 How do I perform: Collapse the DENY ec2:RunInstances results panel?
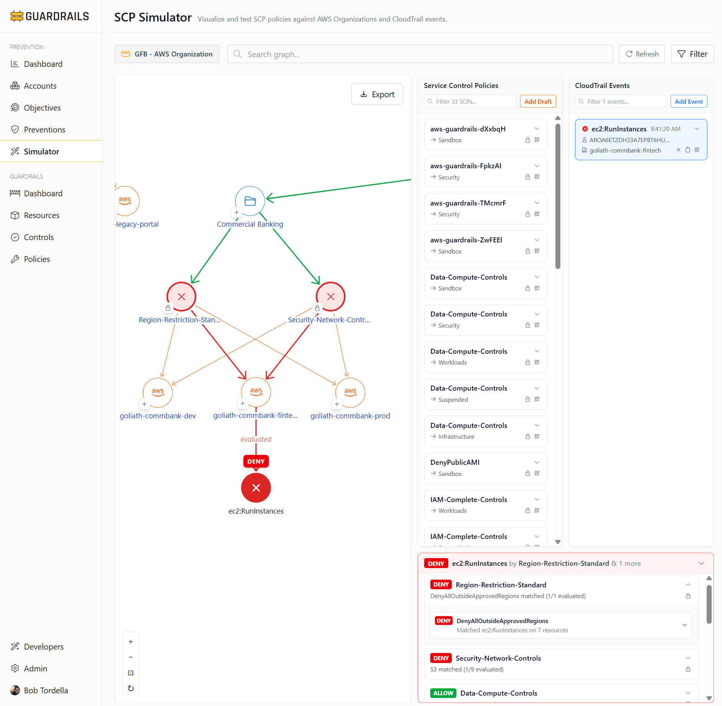pyautogui.click(x=701, y=563)
